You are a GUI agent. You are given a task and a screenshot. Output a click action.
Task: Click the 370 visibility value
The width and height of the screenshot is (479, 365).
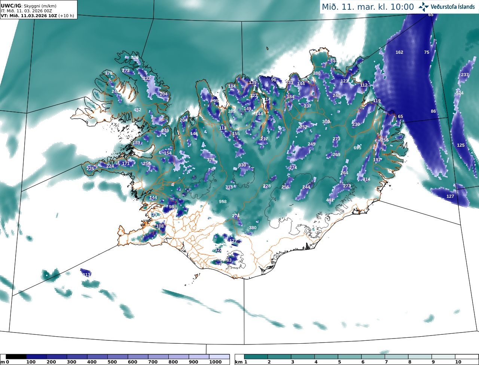tap(109, 73)
